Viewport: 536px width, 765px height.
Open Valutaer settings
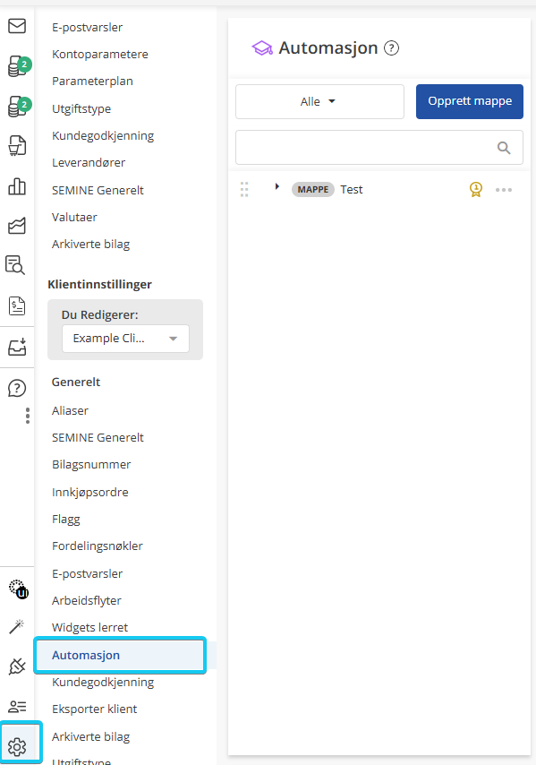click(74, 217)
